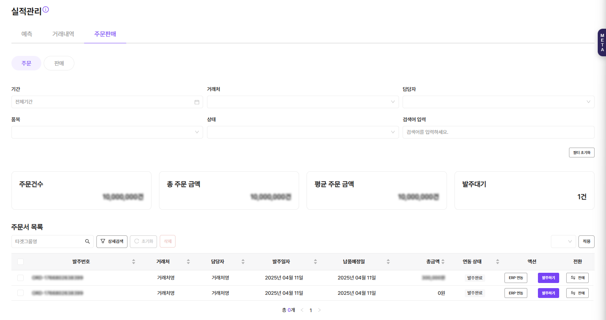Switch to the 거래내역 tab
The height and width of the screenshot is (320, 606).
point(63,34)
